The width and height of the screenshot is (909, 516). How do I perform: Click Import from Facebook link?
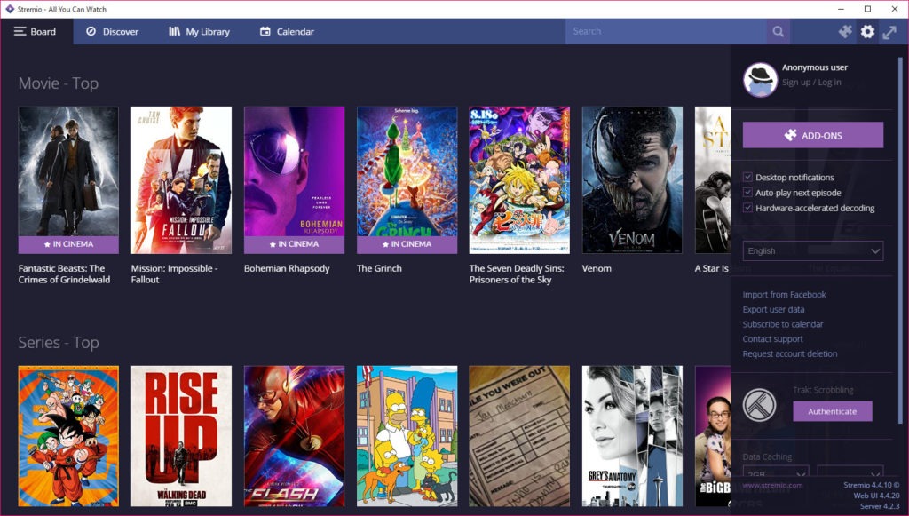pos(785,295)
